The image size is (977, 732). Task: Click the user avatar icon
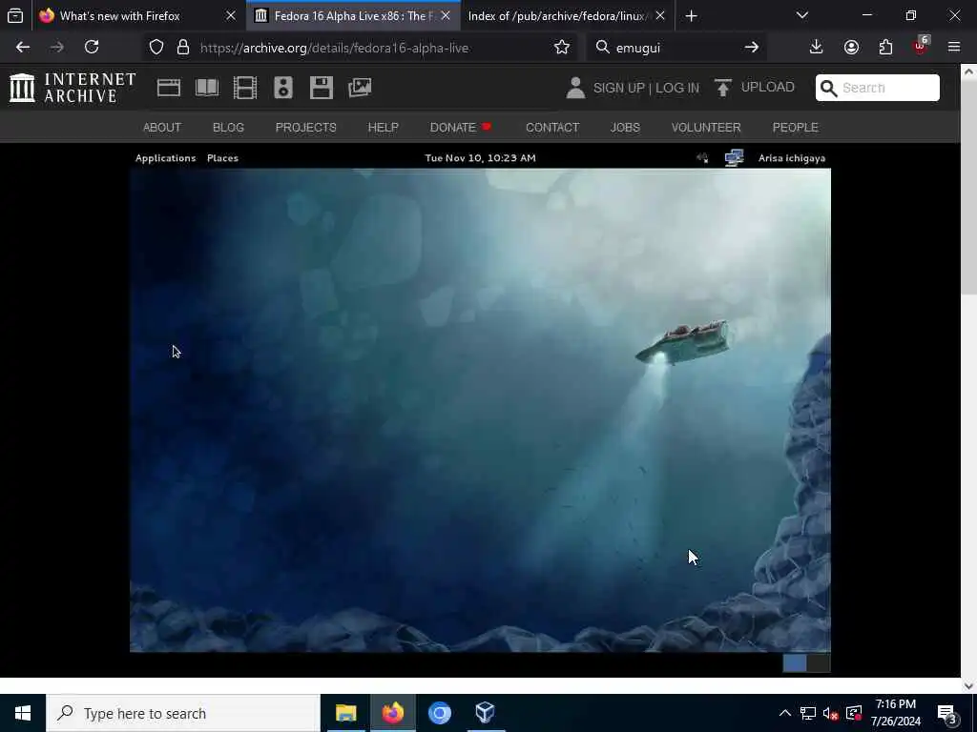click(575, 88)
